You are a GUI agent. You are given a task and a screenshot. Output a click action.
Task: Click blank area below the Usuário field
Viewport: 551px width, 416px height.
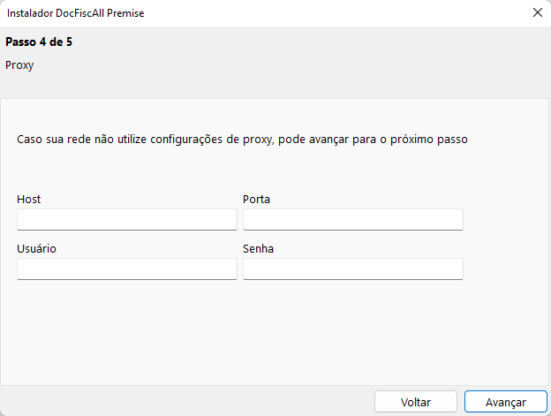click(126, 327)
